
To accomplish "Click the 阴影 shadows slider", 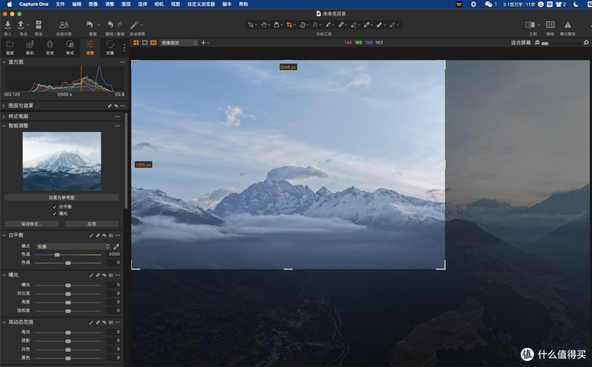I will coord(68,341).
